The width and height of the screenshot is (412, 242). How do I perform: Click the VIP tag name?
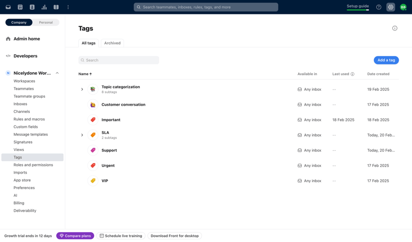[x=105, y=181]
